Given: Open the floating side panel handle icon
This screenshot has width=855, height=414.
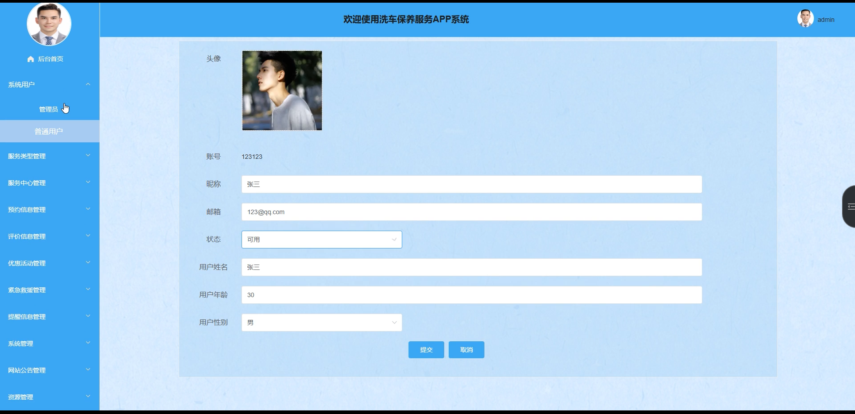Looking at the screenshot, I should click(851, 207).
